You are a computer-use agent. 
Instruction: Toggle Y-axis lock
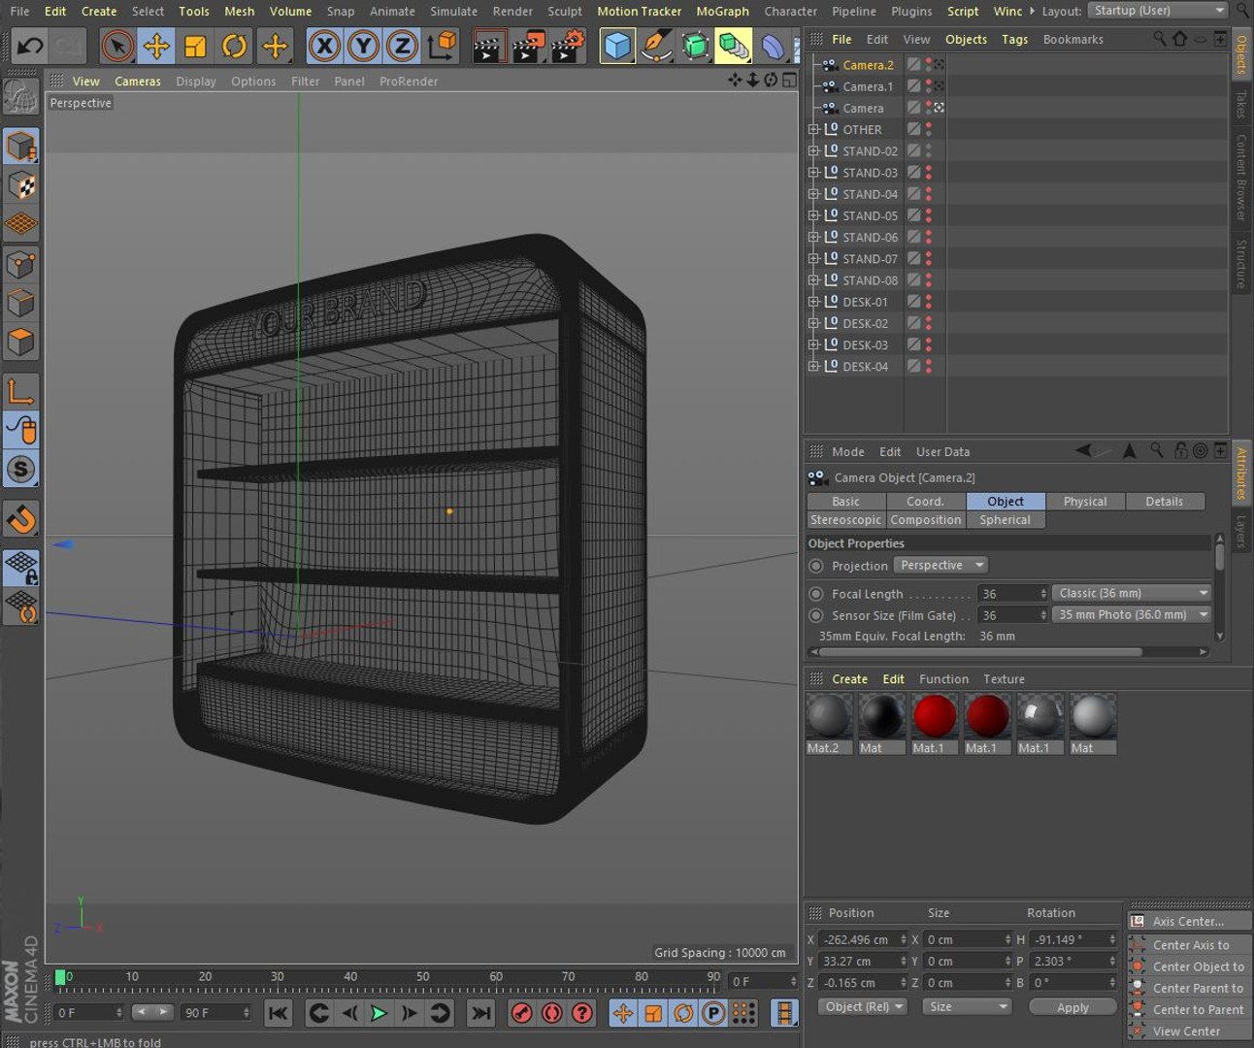click(363, 46)
